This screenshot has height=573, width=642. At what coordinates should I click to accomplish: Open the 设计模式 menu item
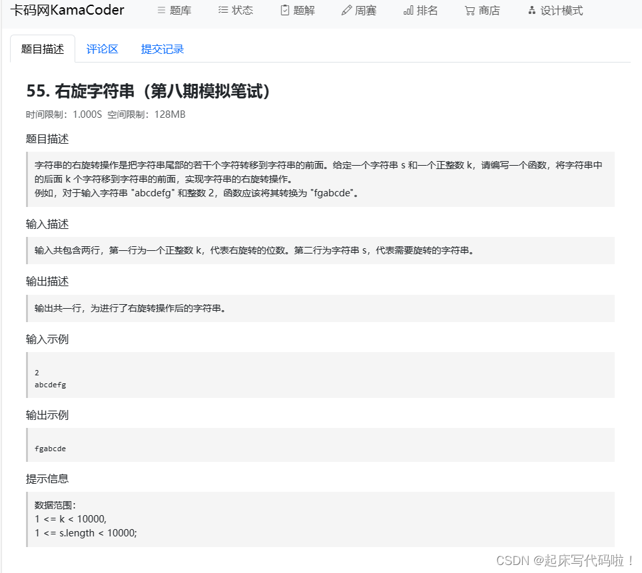[555, 10]
